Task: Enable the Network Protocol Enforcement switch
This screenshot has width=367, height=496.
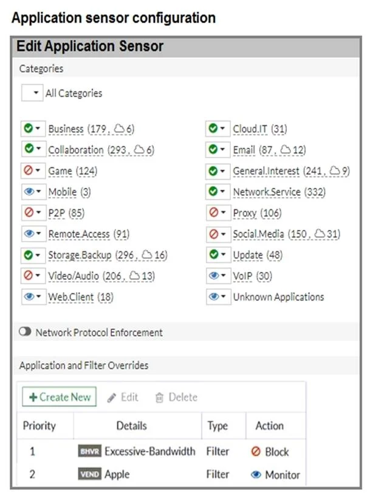Action: (x=25, y=332)
